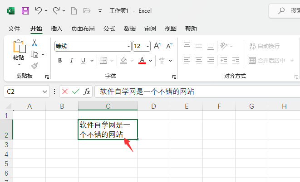Open the font name 等线 combo box

pos(93,46)
